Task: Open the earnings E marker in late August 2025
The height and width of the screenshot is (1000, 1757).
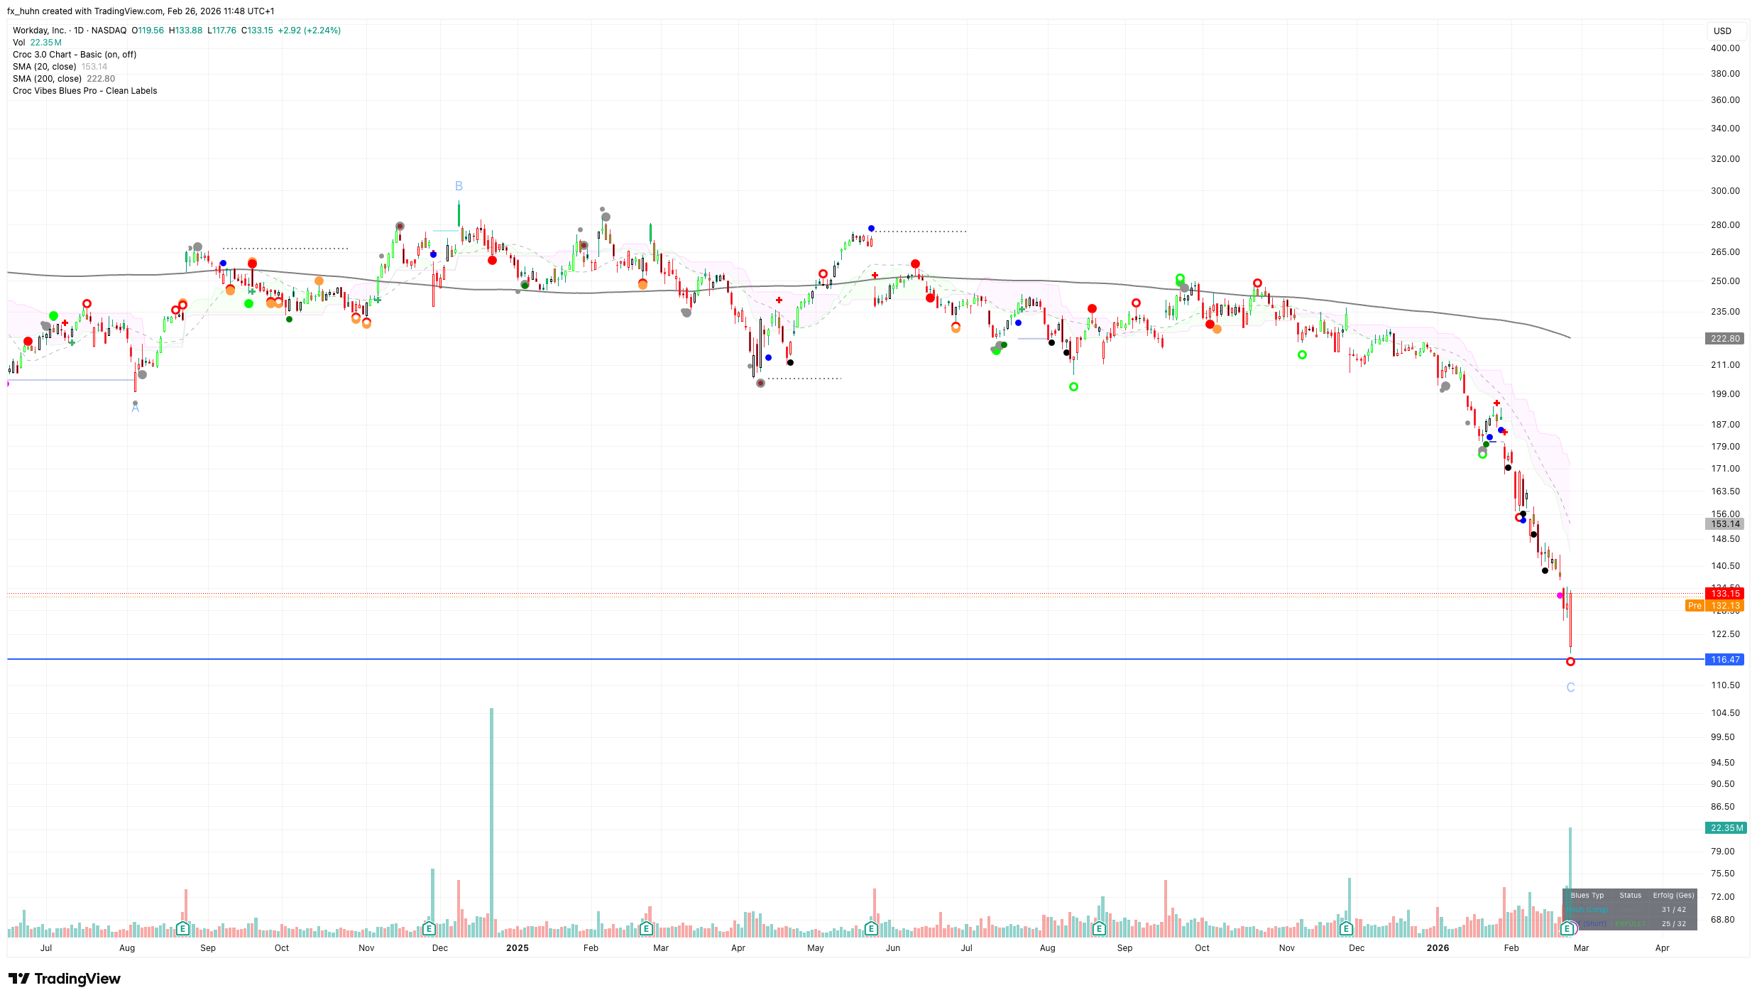Action: coord(1099,928)
